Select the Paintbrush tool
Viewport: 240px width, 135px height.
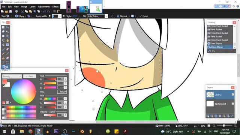tap(3, 49)
